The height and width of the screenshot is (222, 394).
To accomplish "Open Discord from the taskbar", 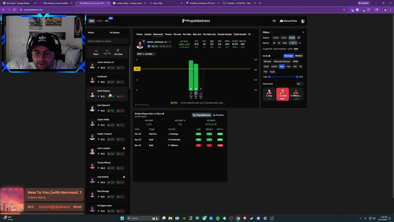I will pyautogui.click(x=258, y=218).
